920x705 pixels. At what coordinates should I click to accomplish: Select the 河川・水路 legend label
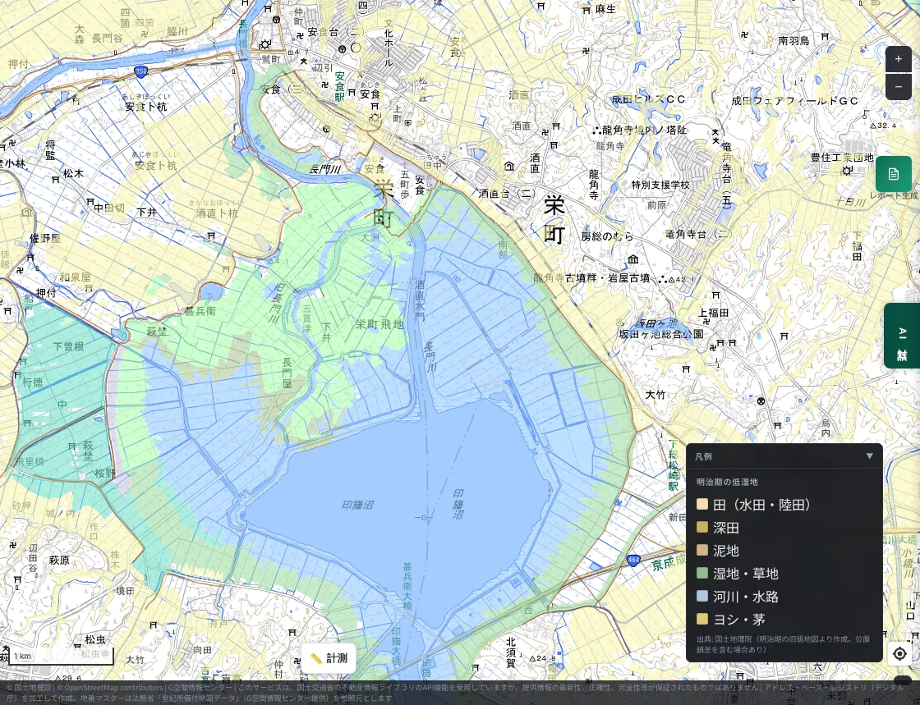click(x=746, y=597)
